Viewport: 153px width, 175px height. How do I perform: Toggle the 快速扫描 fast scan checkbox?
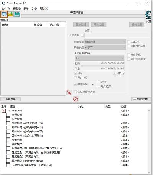click(x=75, y=84)
